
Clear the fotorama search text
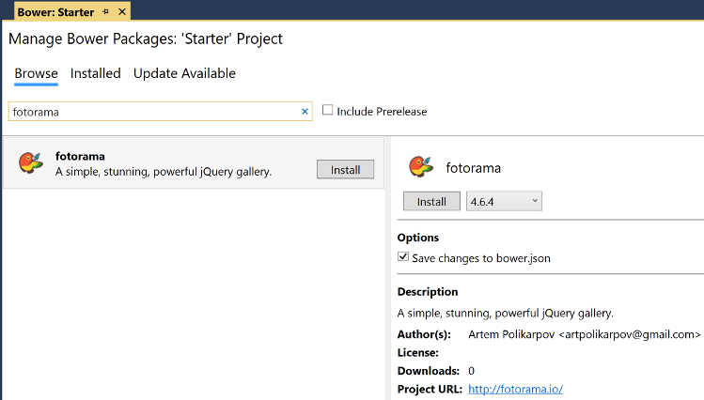[x=305, y=112]
